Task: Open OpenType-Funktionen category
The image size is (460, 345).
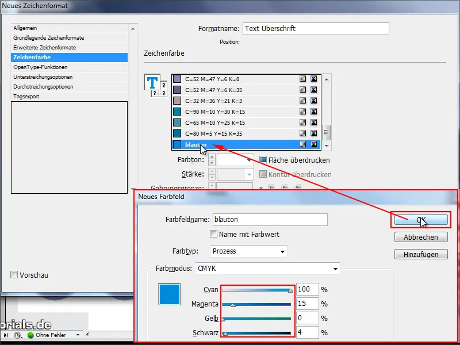Action: pyautogui.click(x=69, y=67)
